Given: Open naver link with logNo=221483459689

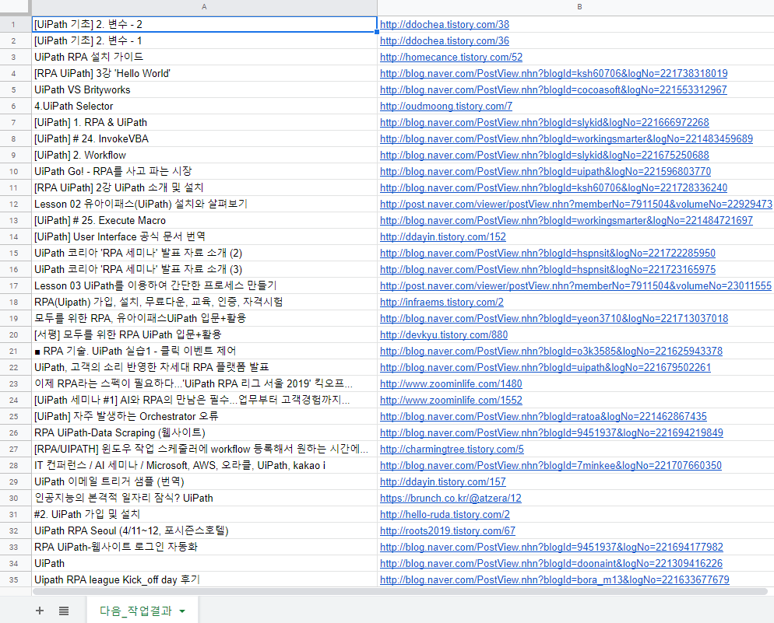Looking at the screenshot, I should click(566, 138).
